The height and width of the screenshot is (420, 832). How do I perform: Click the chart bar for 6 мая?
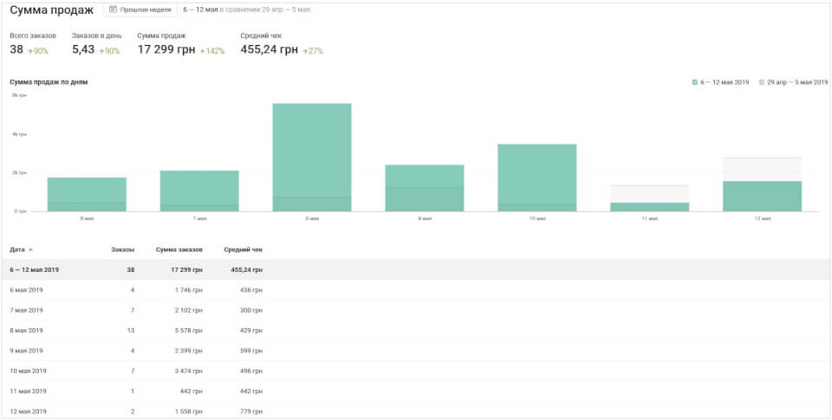pyautogui.click(x=87, y=194)
